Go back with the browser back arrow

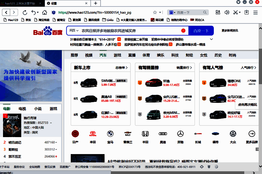coord(6,12)
